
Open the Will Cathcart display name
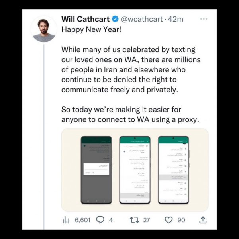pyautogui.click(x=85, y=19)
